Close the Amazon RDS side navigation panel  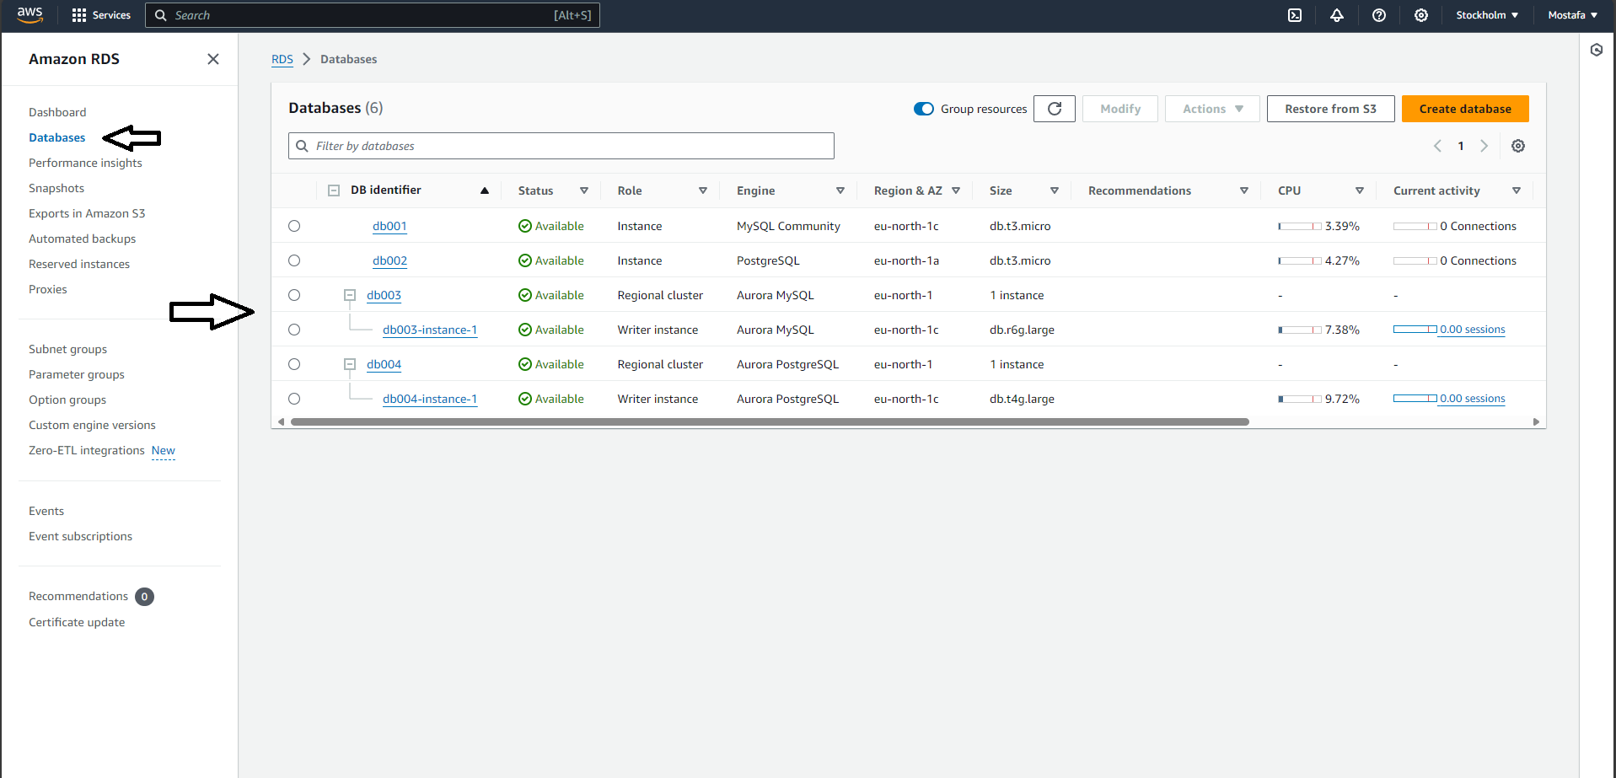(212, 59)
